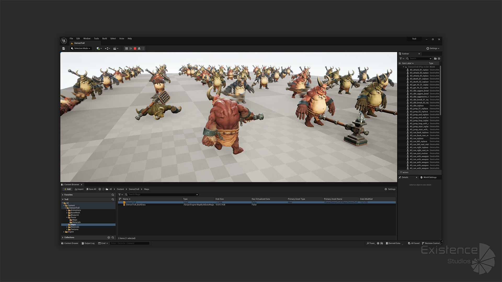
Task: Select DemonTroll_BuiltData asset row
Action: point(136,205)
